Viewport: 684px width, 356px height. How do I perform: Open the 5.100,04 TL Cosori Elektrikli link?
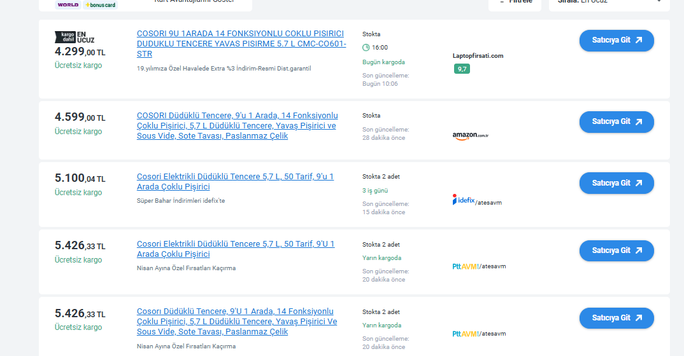coord(235,181)
